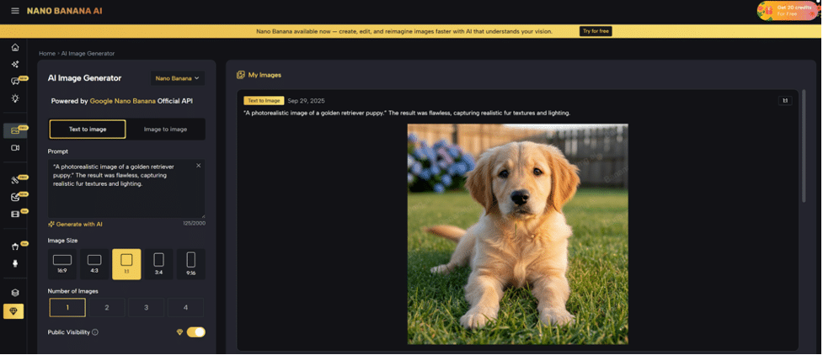Go to Home via sidebar house icon

15,47
